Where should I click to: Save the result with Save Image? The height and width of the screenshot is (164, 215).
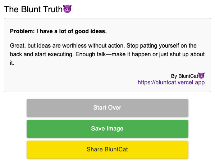pyautogui.click(x=107, y=129)
